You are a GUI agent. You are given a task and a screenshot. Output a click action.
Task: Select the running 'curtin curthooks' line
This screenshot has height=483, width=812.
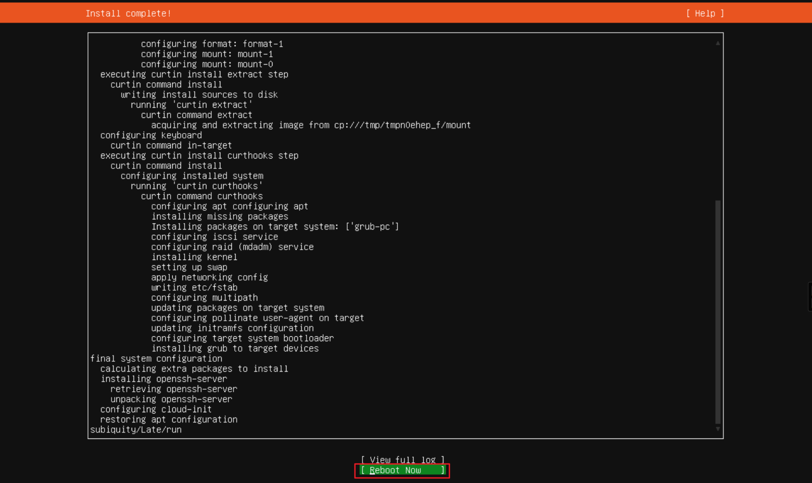(197, 186)
